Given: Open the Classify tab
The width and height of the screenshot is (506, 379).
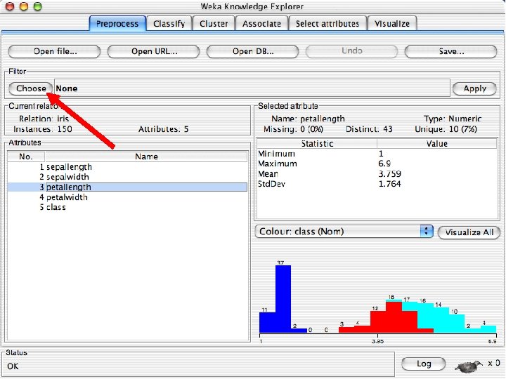Looking at the screenshot, I should 169,24.
